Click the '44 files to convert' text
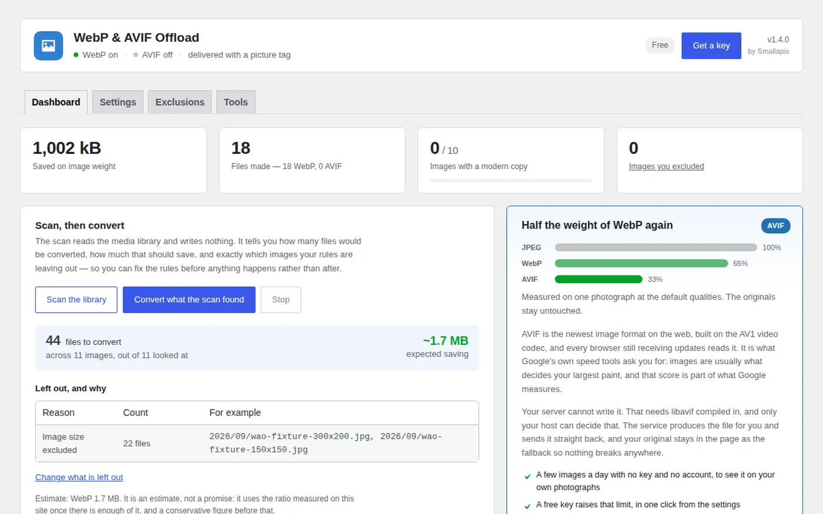 coord(83,341)
